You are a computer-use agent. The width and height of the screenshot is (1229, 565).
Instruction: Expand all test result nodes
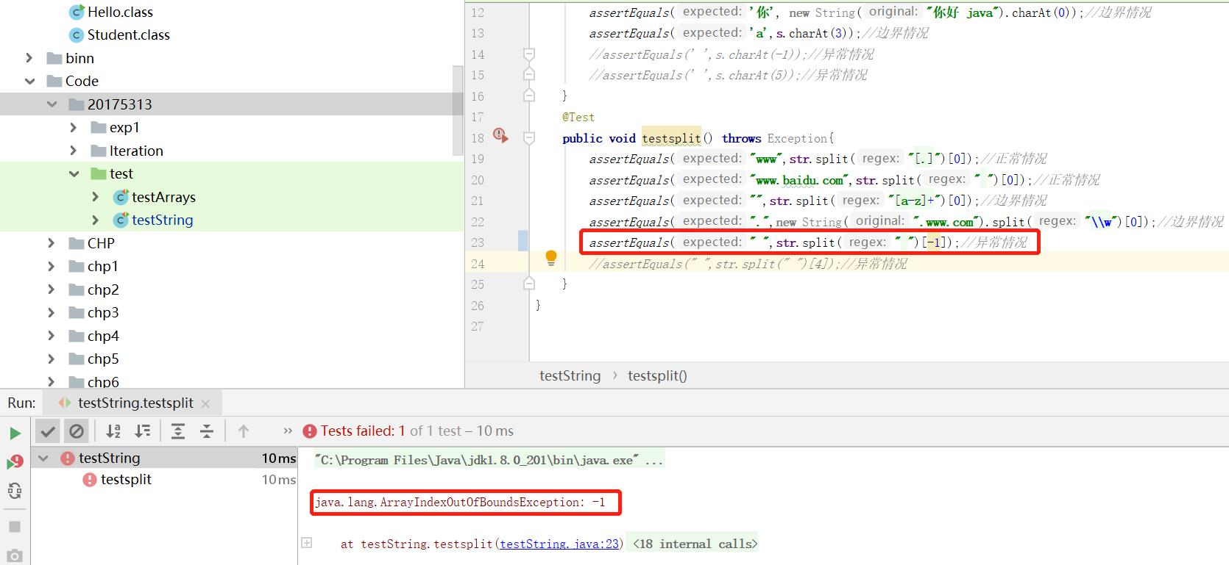(178, 431)
